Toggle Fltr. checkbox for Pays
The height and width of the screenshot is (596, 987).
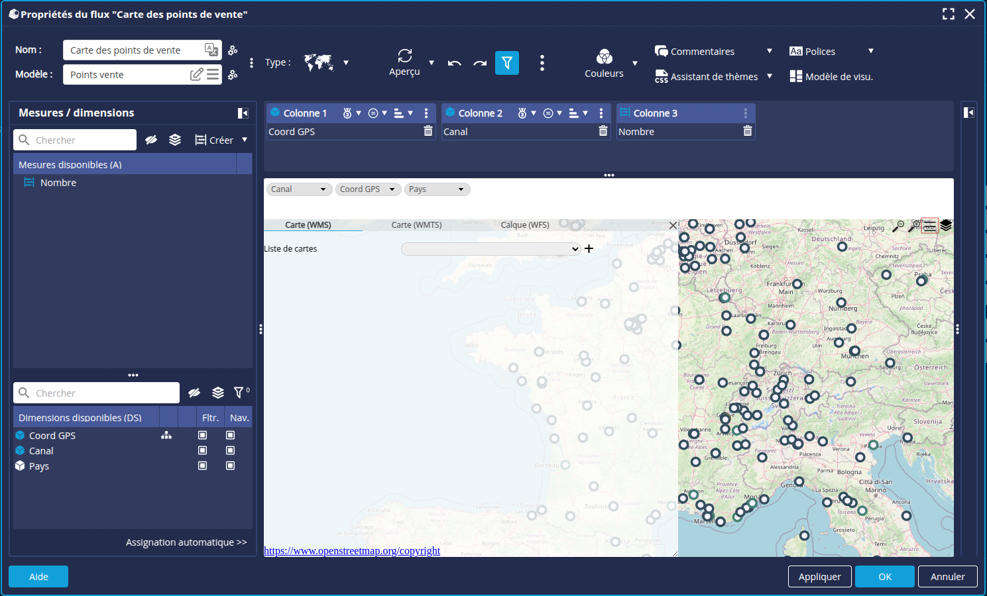coord(203,466)
